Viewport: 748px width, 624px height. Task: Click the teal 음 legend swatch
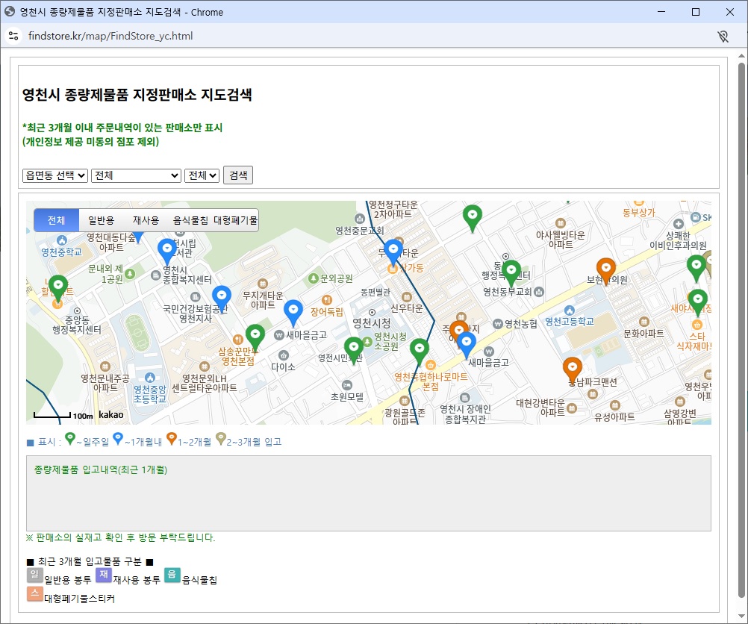click(172, 575)
